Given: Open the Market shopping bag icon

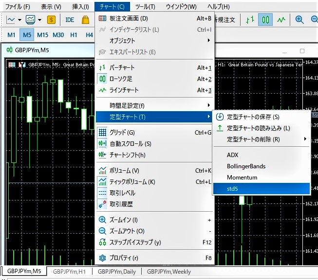Looking at the screenshot, I should tap(86, 20).
